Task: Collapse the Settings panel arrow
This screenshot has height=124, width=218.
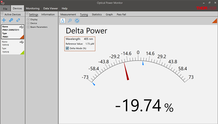Action: 27,13
